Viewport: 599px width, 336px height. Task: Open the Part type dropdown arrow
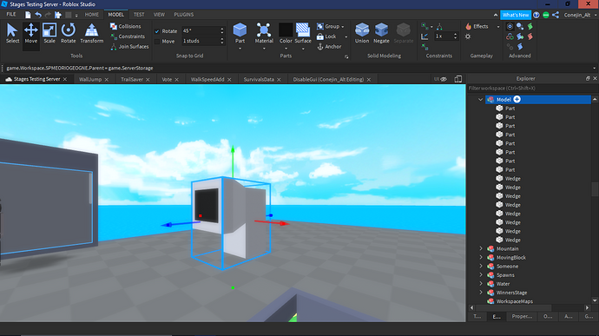[x=240, y=49]
